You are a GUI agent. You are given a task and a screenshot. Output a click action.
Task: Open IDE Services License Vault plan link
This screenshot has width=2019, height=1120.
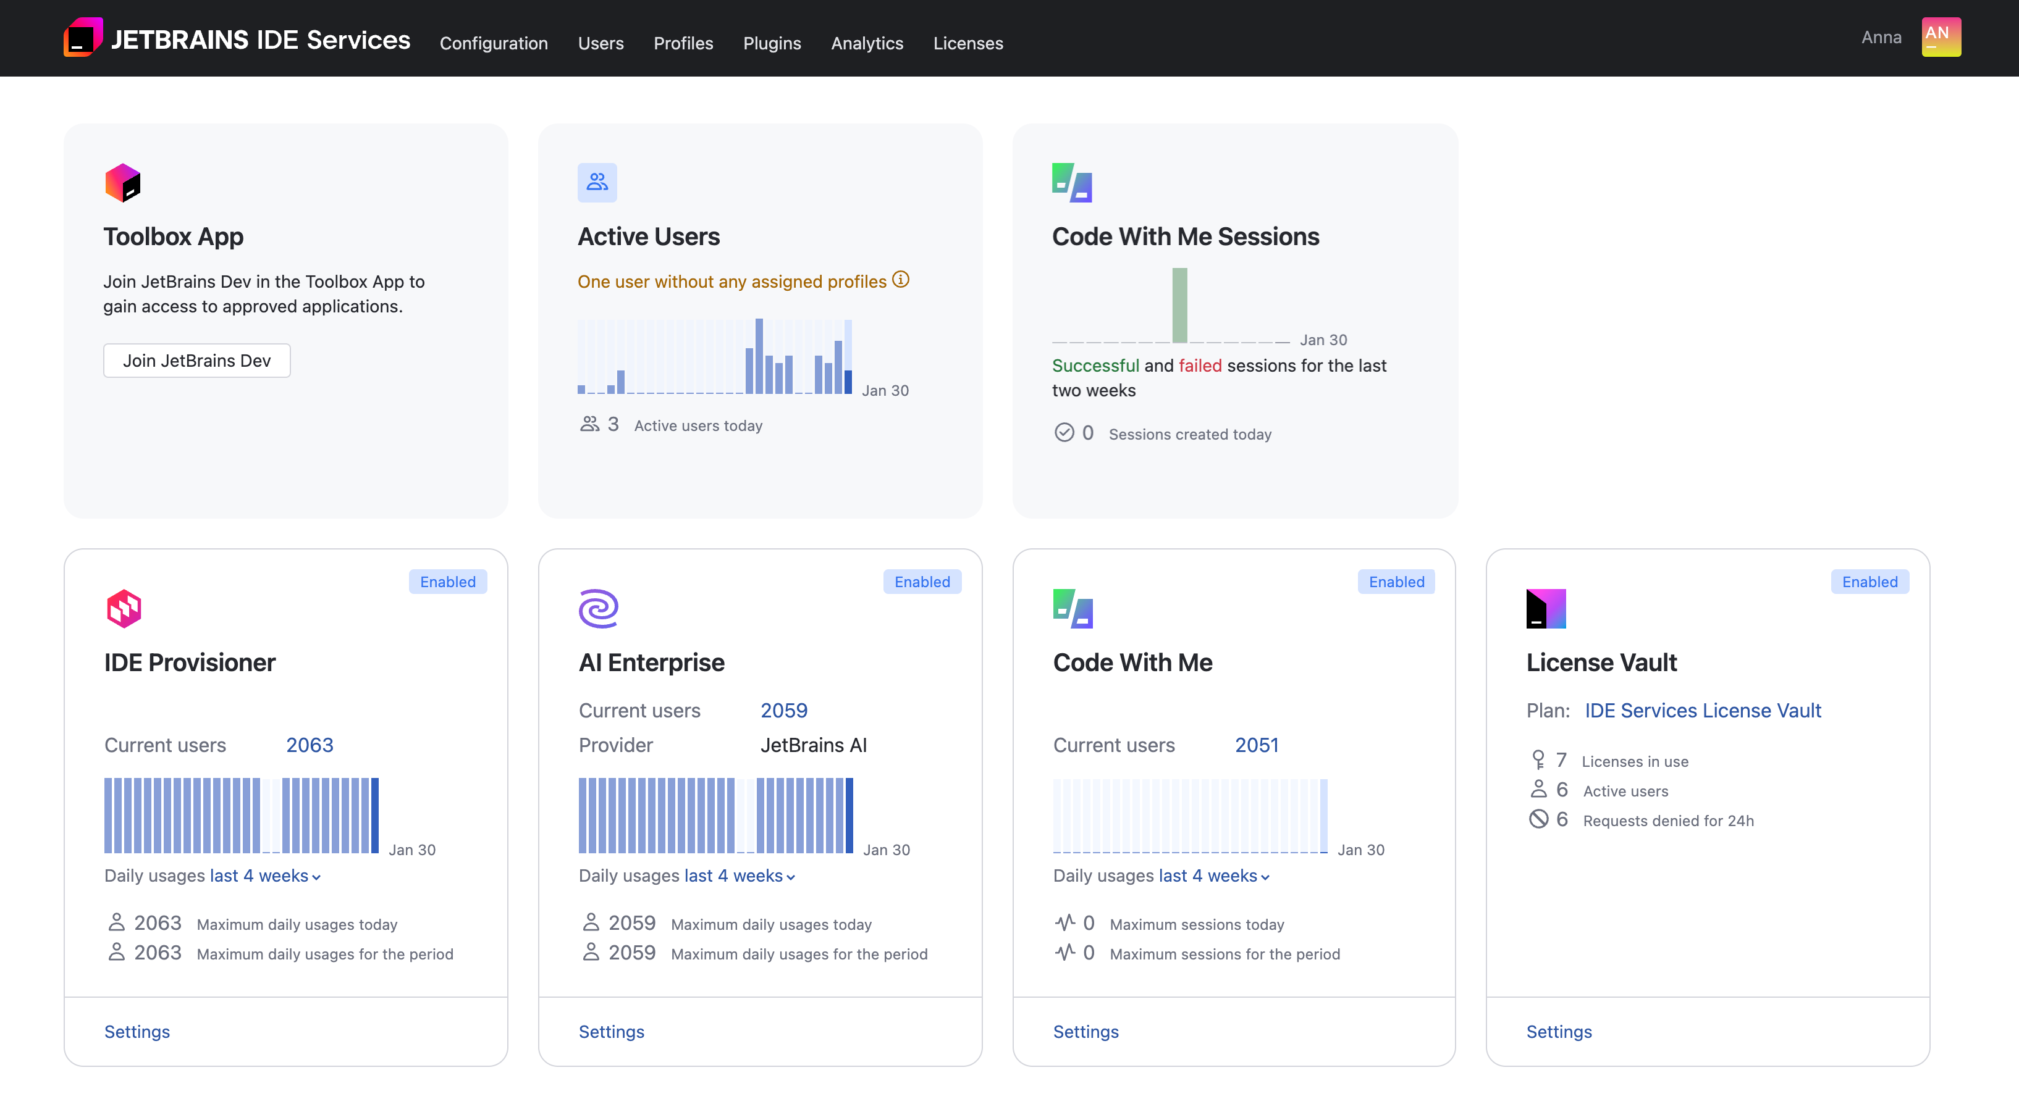tap(1702, 711)
